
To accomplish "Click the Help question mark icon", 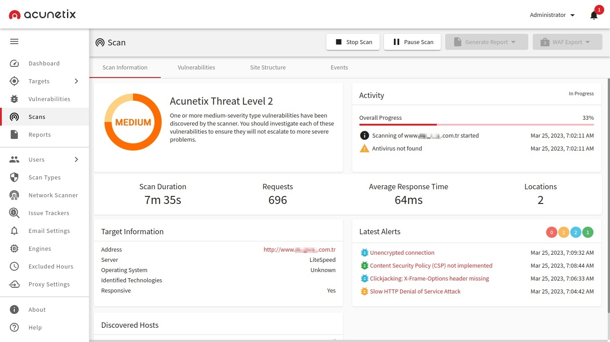I will coord(14,327).
